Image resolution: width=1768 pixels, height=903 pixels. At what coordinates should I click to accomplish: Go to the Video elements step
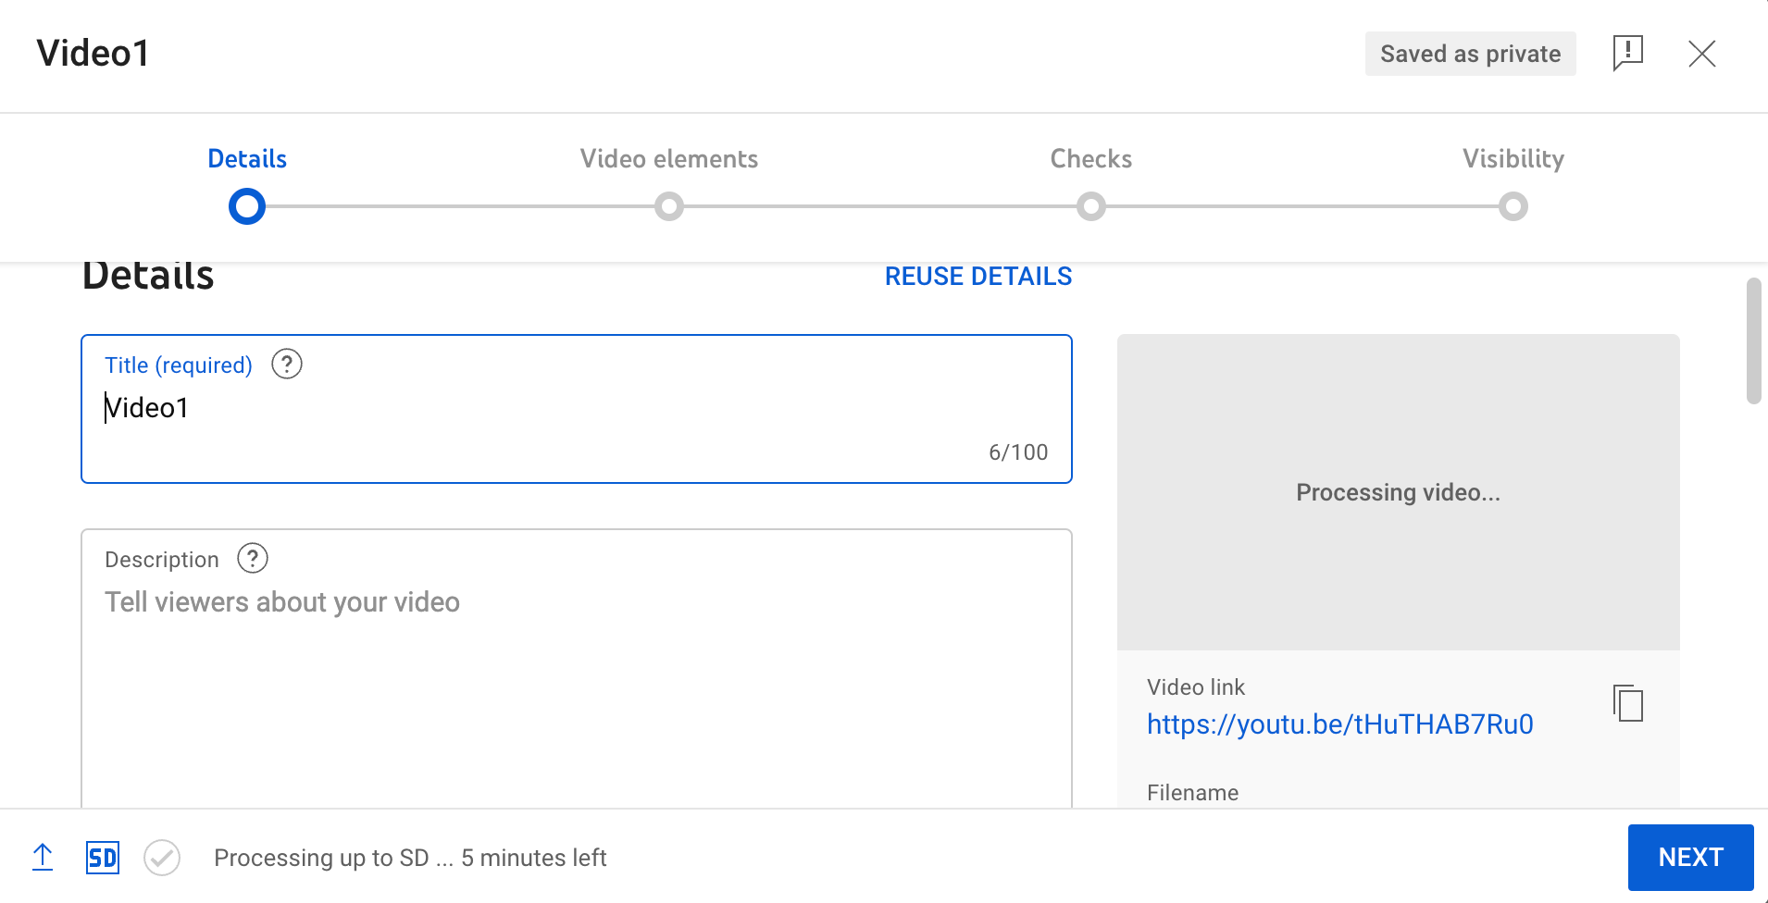669,159
